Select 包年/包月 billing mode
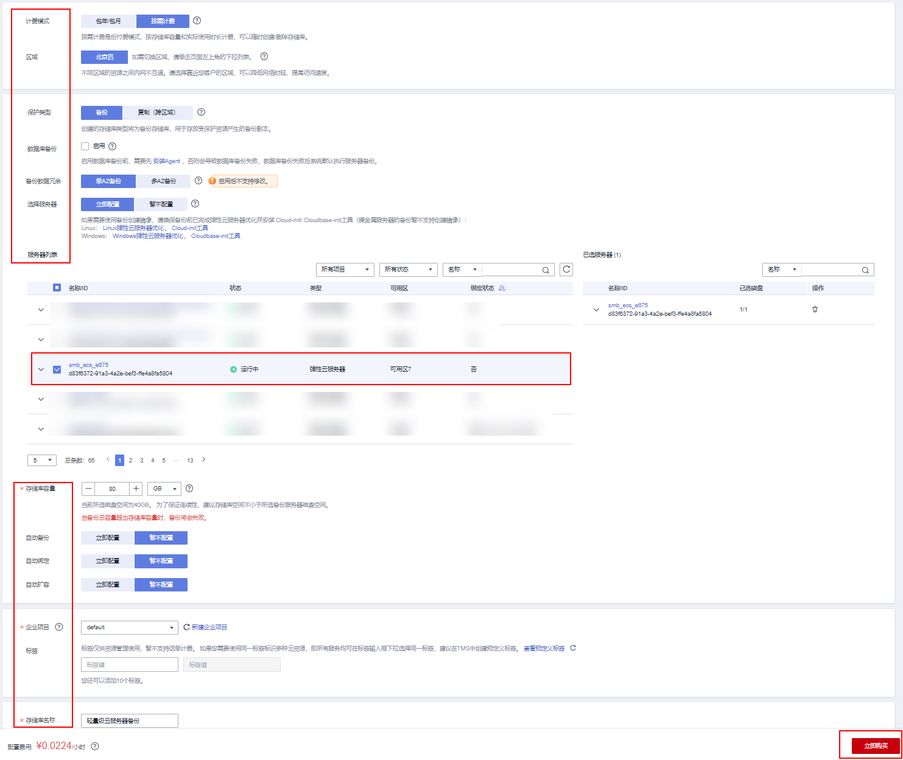The height and width of the screenshot is (760, 903). click(108, 21)
